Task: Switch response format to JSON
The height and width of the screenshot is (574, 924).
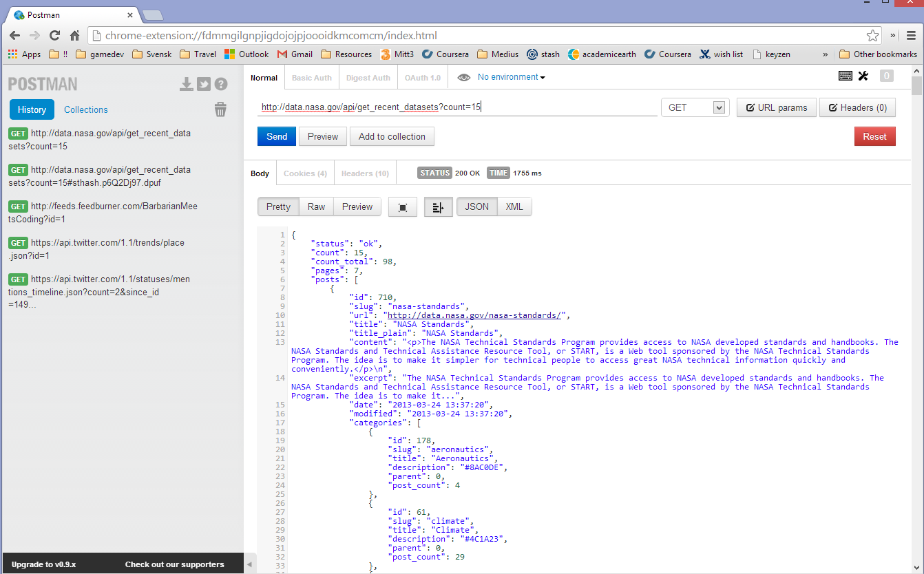Action: coord(477,206)
